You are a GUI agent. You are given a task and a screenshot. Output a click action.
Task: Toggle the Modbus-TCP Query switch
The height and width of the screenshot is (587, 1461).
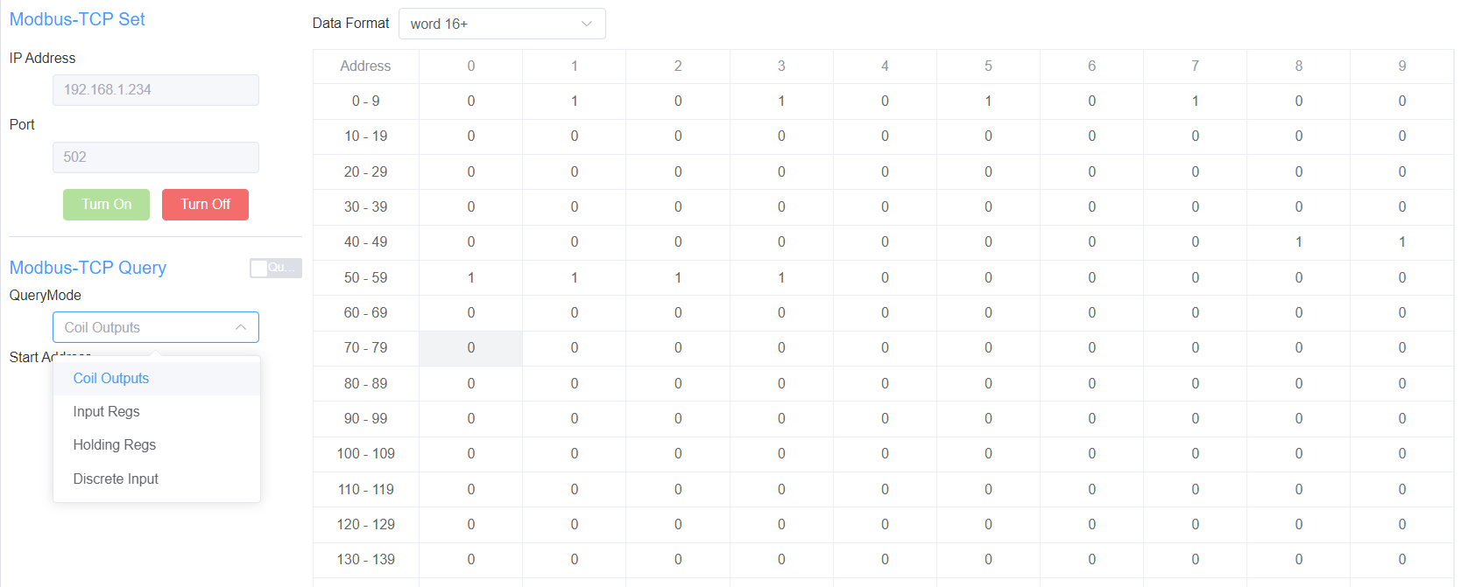pyautogui.click(x=275, y=268)
